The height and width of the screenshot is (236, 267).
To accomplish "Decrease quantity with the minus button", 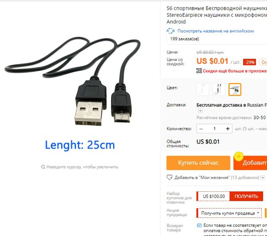I will tap(201, 129).
